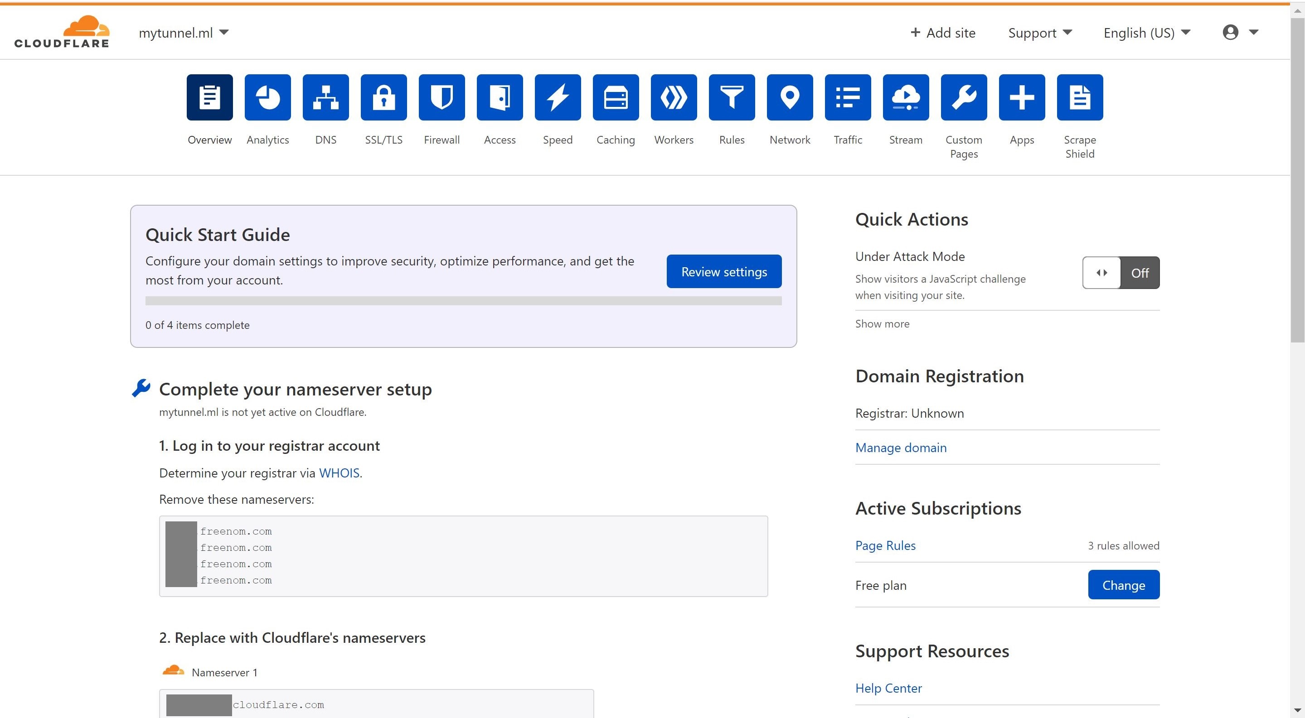Image resolution: width=1305 pixels, height=718 pixels.
Task: Click 'Domain Registration' heading
Action: [x=940, y=376]
